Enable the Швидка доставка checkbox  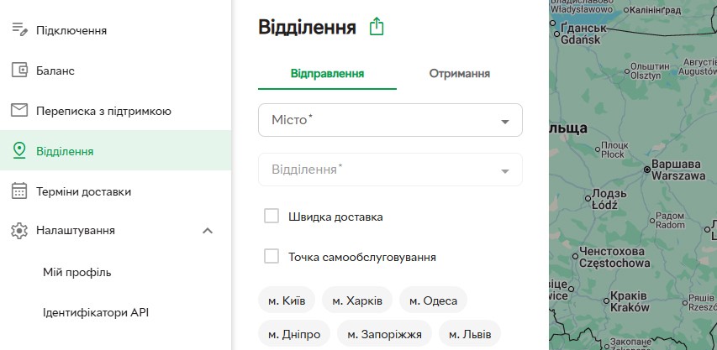pyautogui.click(x=272, y=217)
